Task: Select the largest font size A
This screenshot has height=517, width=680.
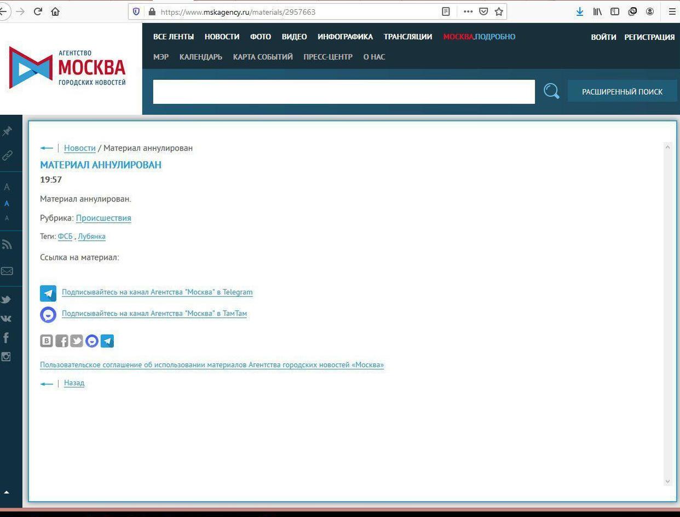Action: point(7,187)
